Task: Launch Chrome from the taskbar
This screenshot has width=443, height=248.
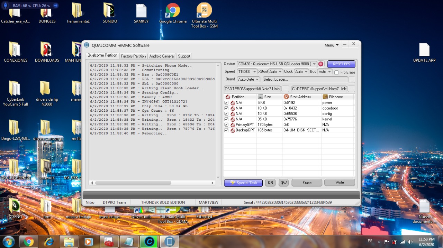Action: click(x=29, y=241)
